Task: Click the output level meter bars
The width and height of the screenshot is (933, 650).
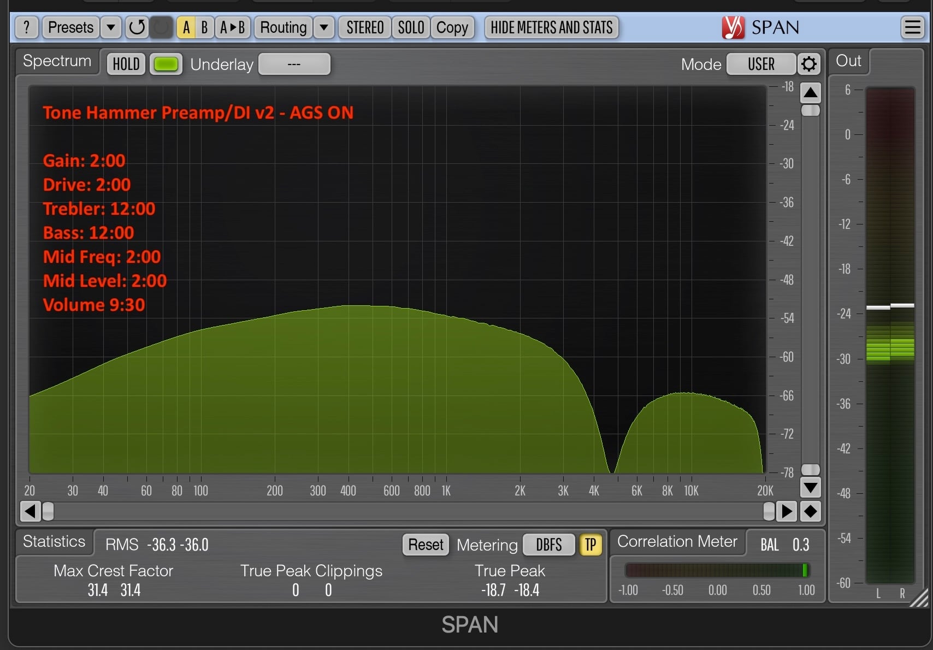Action: click(x=890, y=336)
